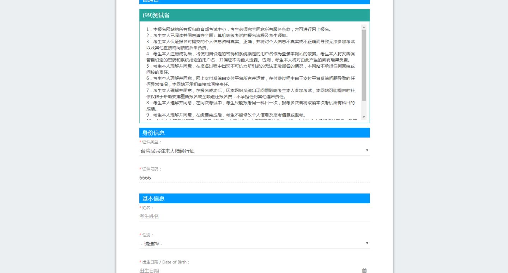Click inside the service agreement text area
This screenshot has height=273, width=508.
[247, 70]
